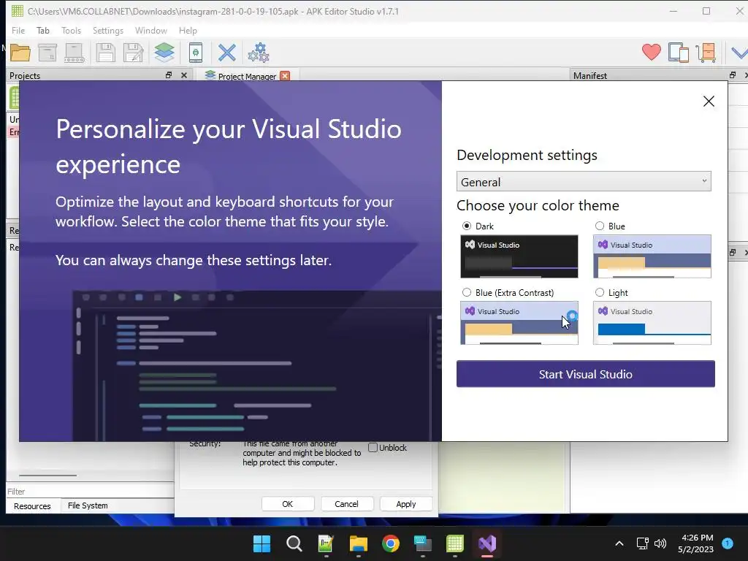Open the File menu
748x561 pixels.
pyautogui.click(x=18, y=31)
